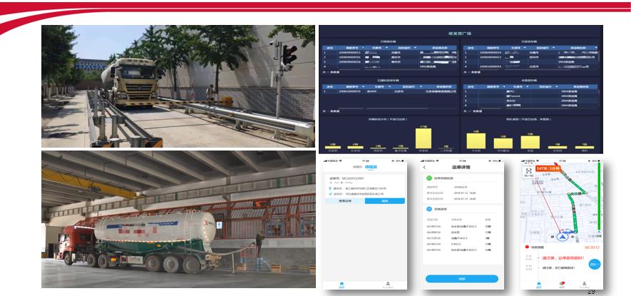Tap the scan QR icon on the map
The height and width of the screenshot is (296, 631).
coord(528,172)
